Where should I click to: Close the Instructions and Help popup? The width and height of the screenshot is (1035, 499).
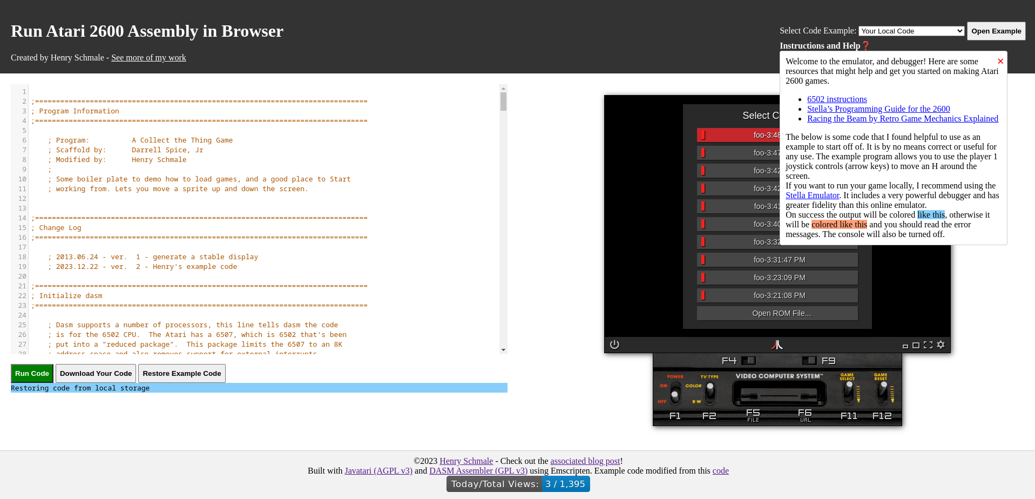tap(1000, 61)
